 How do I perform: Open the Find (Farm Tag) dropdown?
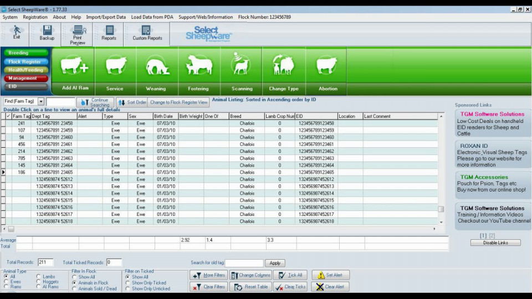tap(40, 101)
